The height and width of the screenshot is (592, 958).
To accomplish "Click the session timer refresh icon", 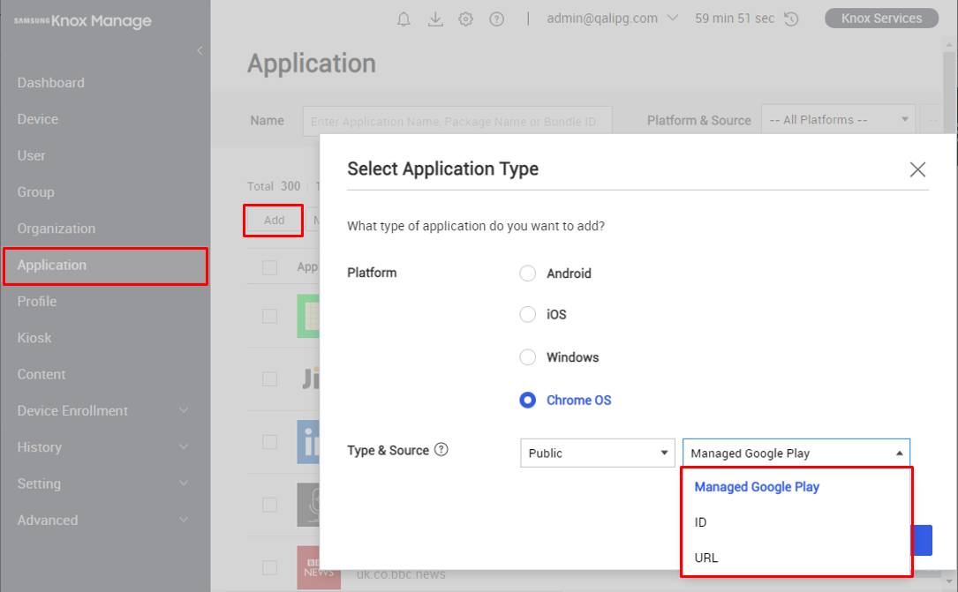I will [791, 19].
